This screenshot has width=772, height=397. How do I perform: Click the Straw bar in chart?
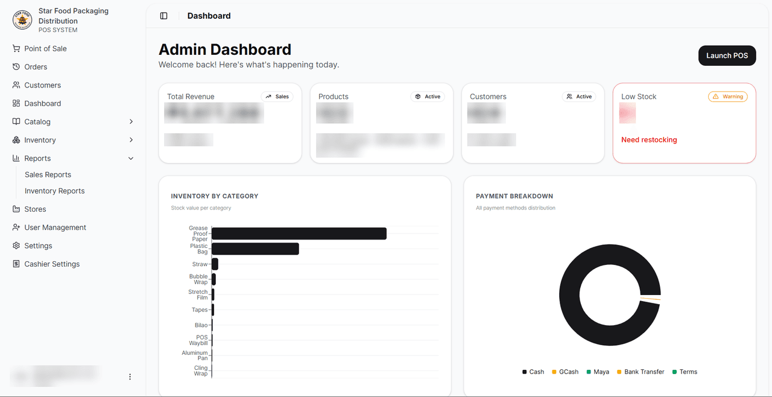[x=215, y=264]
